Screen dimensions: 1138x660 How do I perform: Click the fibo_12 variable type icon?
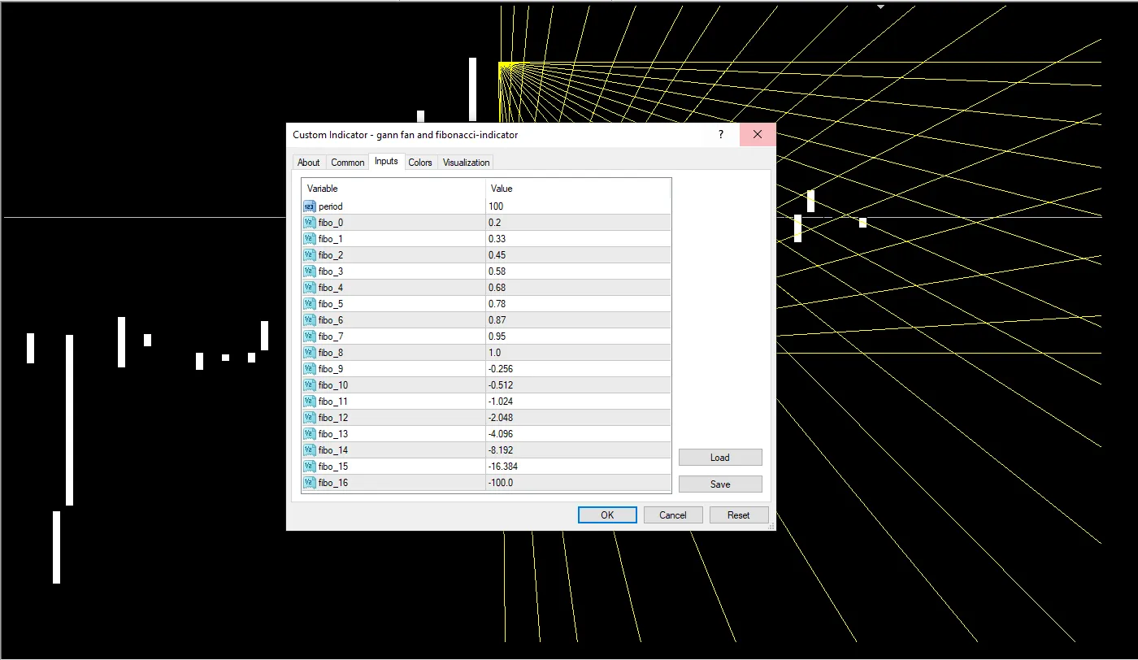pyautogui.click(x=309, y=418)
